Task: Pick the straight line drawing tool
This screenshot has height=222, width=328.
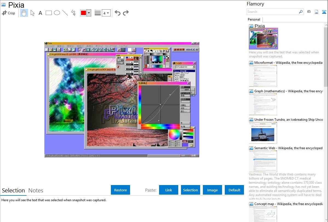Action: click(x=65, y=13)
